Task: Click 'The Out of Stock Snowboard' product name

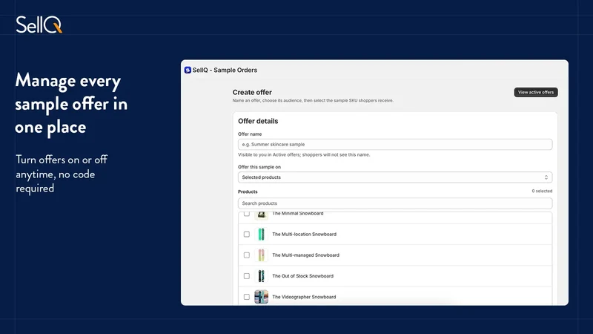Action: coord(302,276)
